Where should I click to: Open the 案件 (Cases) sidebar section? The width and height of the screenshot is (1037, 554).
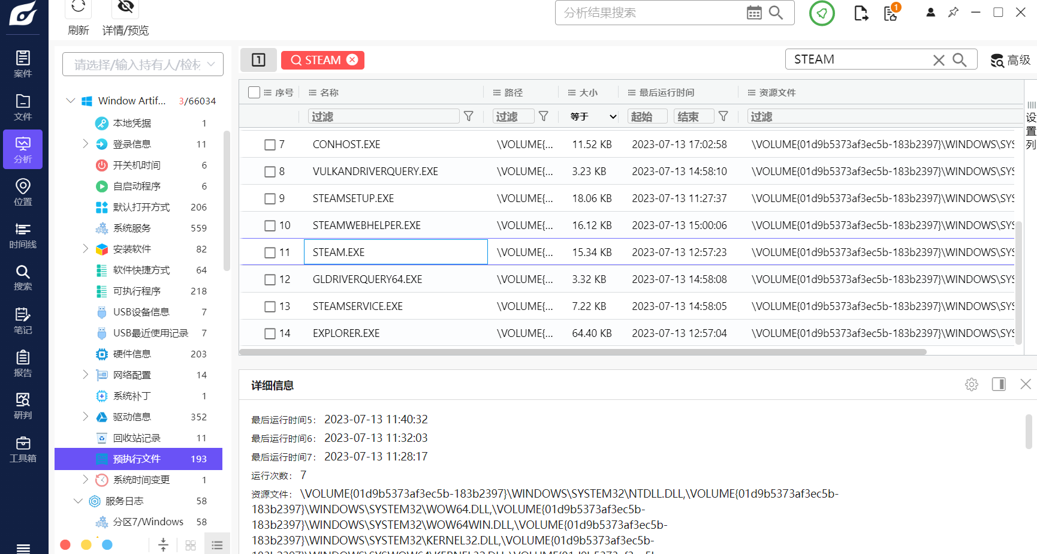(x=23, y=64)
